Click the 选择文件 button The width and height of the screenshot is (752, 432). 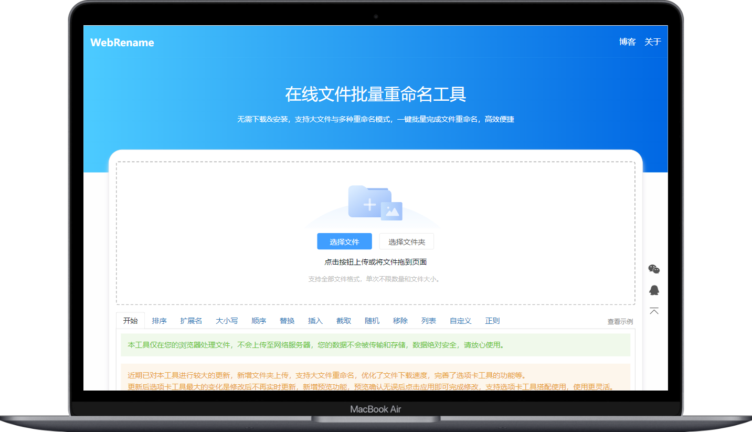tap(344, 241)
